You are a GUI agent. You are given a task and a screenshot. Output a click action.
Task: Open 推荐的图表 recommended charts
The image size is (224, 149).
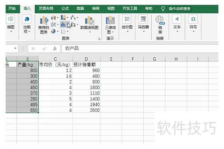[44, 25]
